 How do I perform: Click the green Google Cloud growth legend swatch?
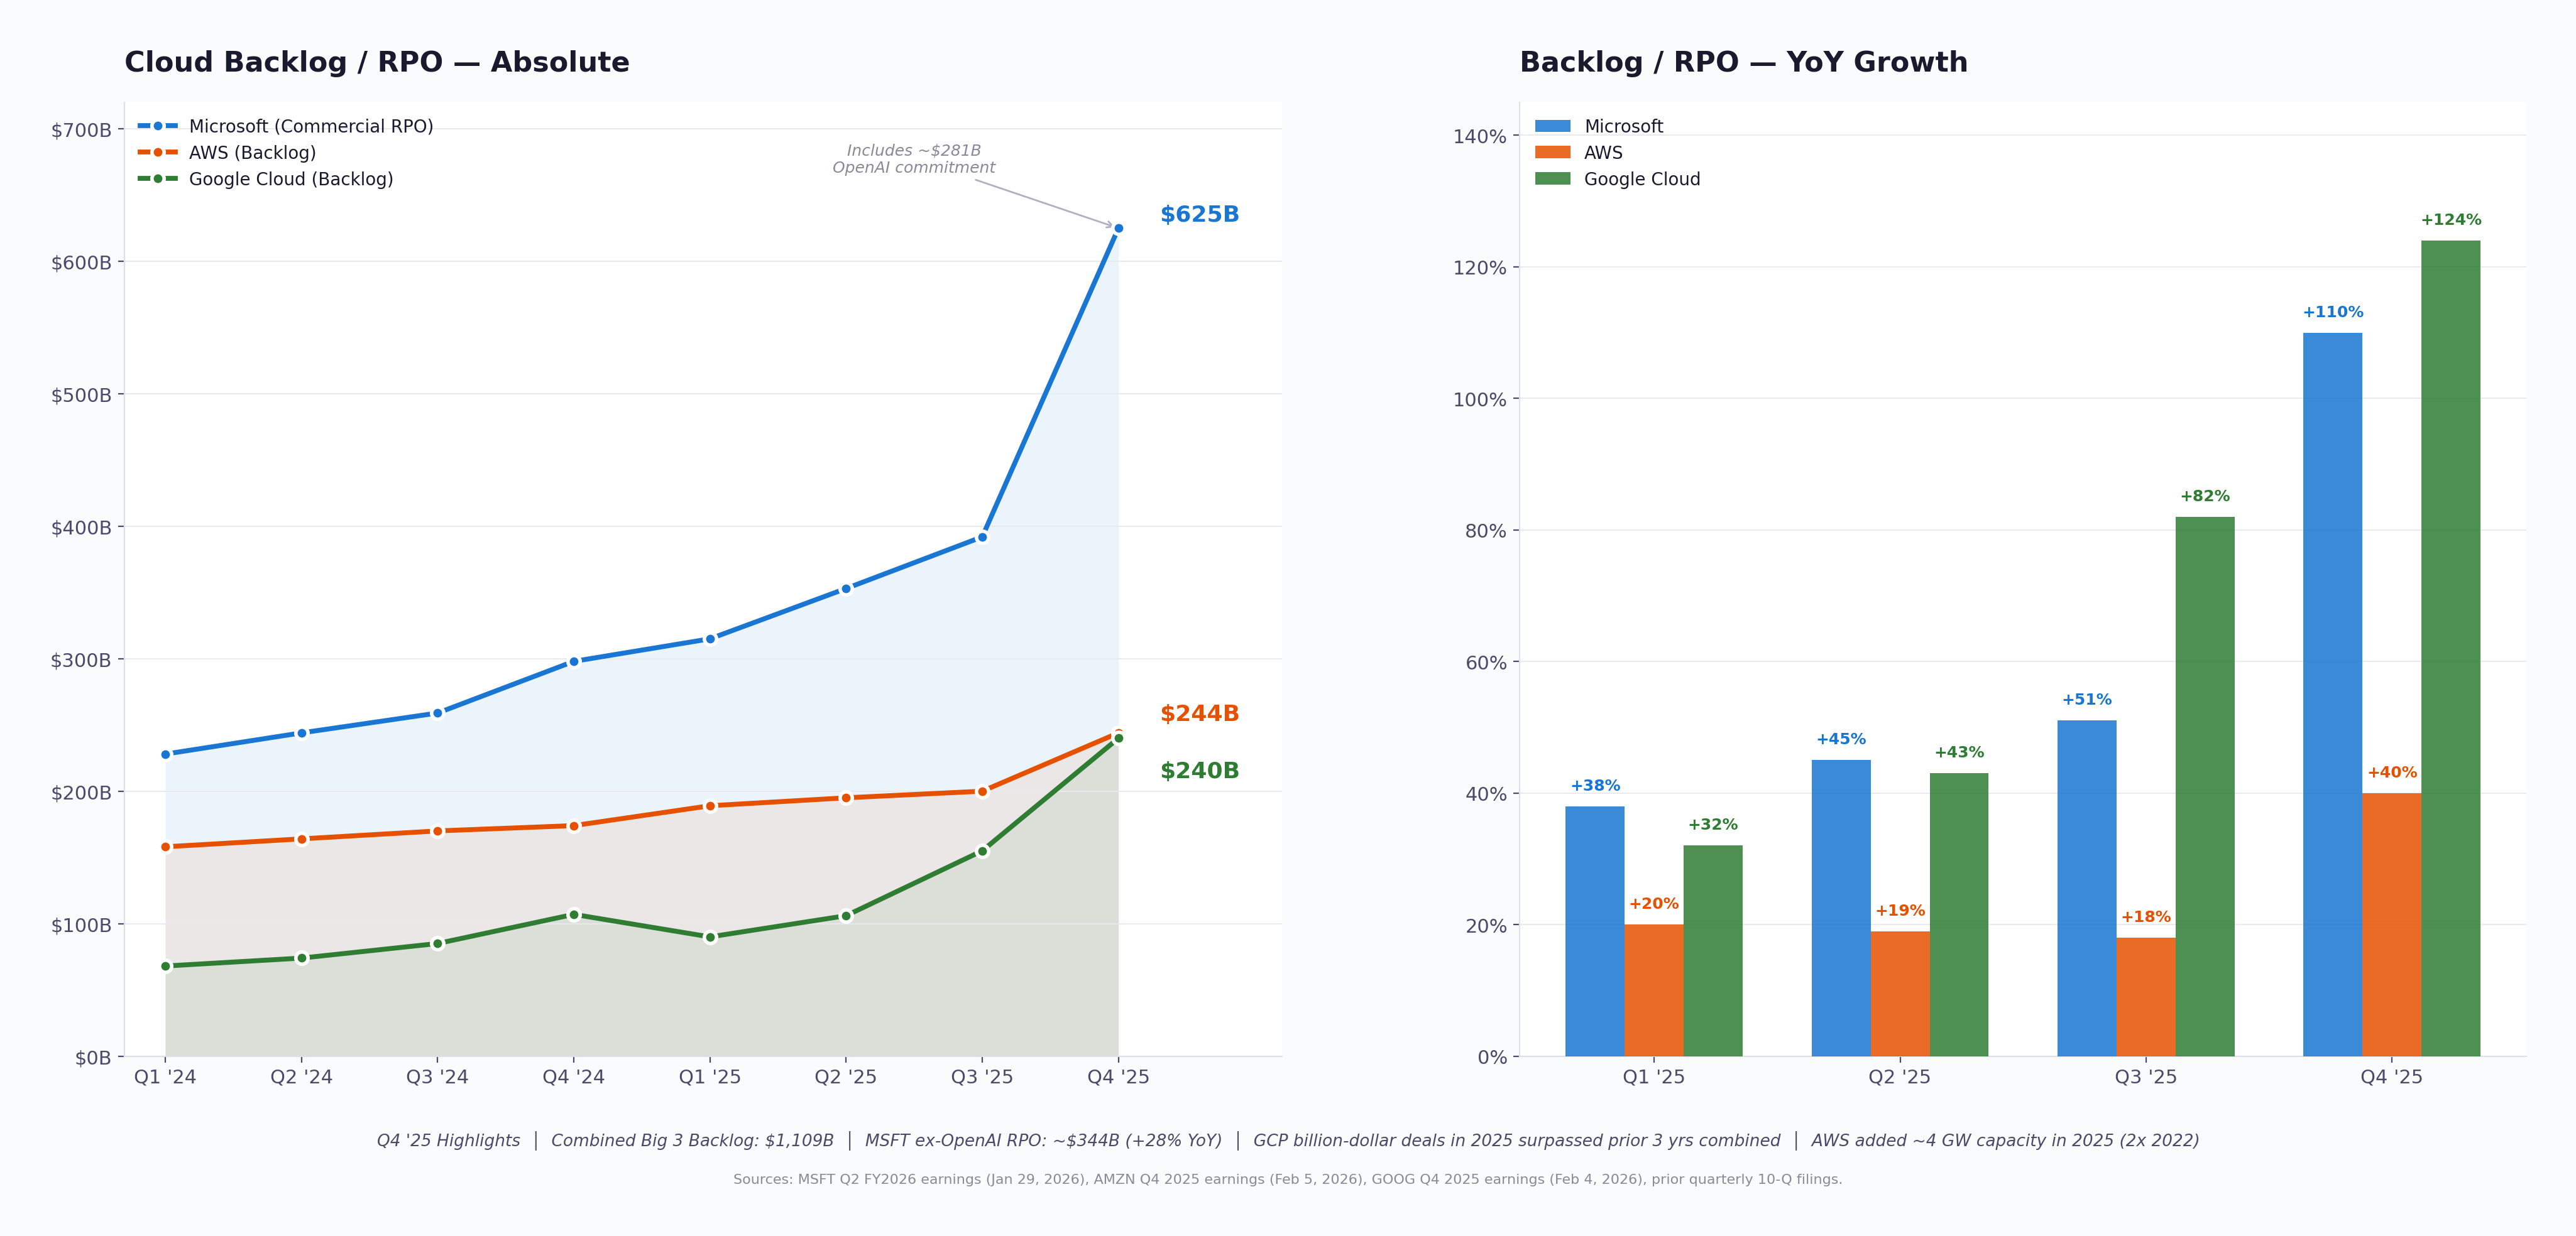[1552, 179]
